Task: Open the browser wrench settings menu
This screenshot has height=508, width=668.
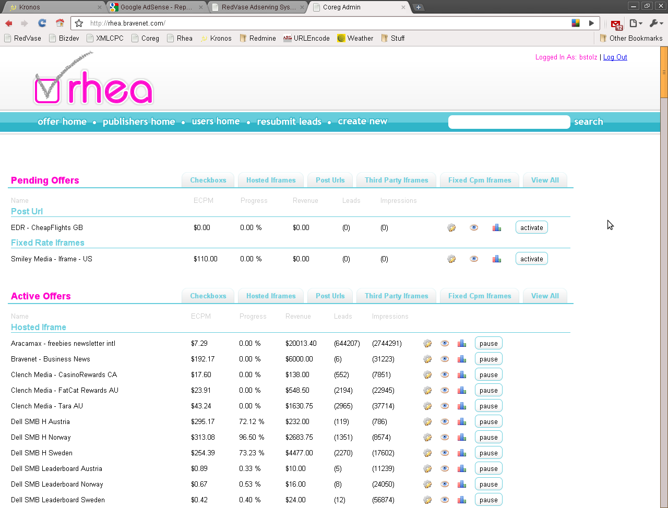Action: pyautogui.click(x=655, y=23)
